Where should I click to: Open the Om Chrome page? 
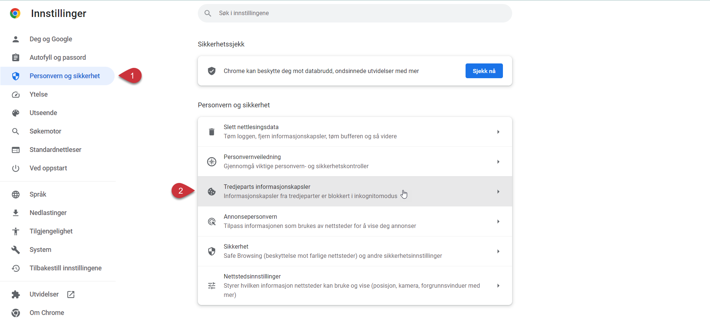pyautogui.click(x=57, y=313)
